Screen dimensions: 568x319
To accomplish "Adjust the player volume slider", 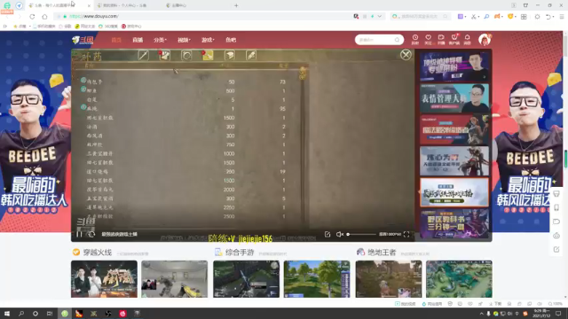I will pyautogui.click(x=361, y=234).
